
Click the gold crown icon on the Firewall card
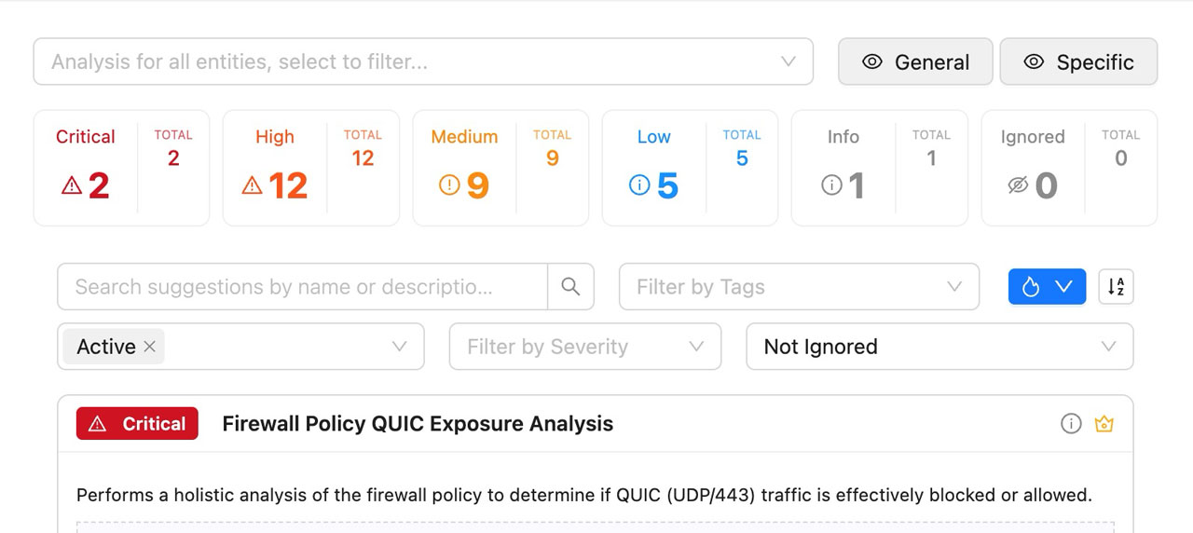[x=1104, y=424]
